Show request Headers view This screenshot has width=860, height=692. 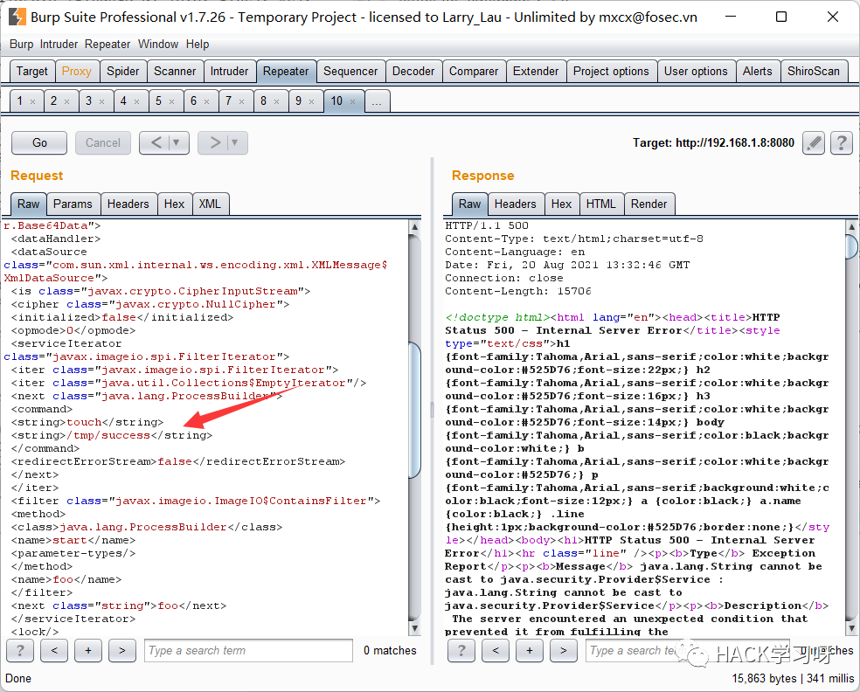(128, 204)
